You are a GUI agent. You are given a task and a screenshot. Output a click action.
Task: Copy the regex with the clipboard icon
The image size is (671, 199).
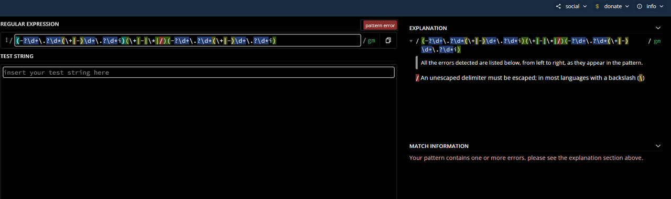click(x=388, y=40)
